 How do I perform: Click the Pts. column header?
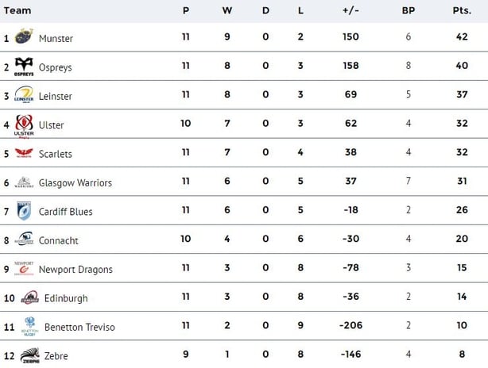coord(462,10)
